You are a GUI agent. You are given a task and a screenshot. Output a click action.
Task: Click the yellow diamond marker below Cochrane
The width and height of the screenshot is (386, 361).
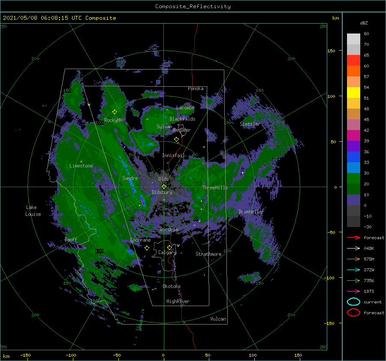pyautogui.click(x=147, y=248)
